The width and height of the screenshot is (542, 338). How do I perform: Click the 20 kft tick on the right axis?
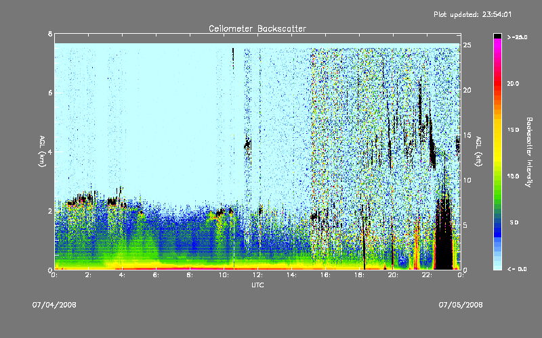point(467,90)
